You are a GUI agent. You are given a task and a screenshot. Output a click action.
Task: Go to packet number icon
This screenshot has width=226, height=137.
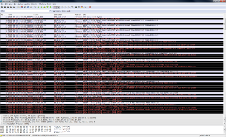point(44,7)
